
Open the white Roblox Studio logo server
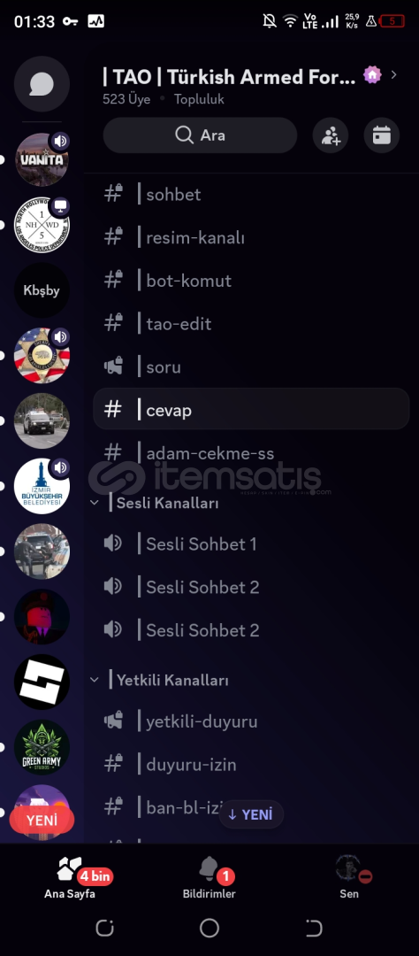click(x=42, y=682)
